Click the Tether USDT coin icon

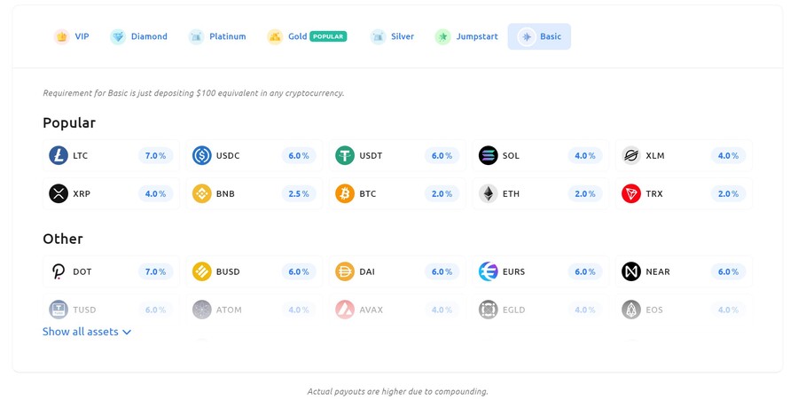tap(345, 156)
